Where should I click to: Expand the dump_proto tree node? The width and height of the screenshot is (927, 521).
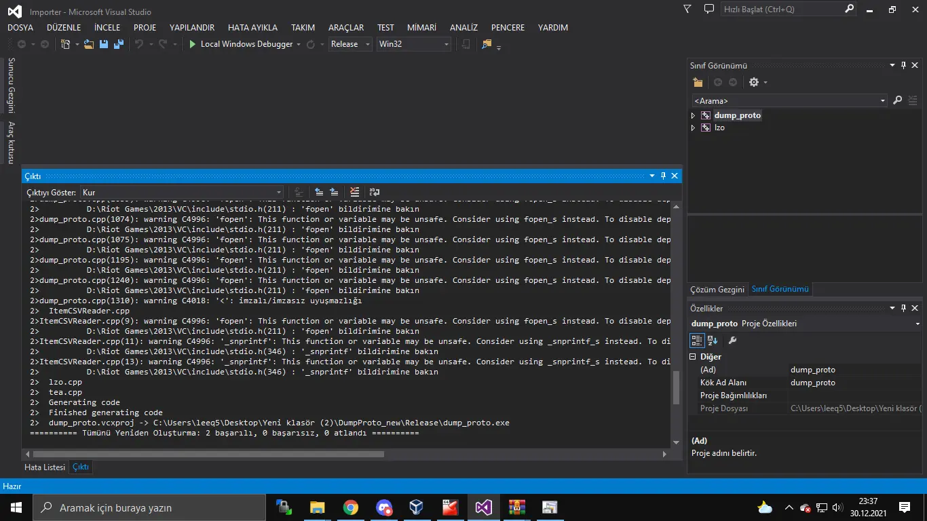pos(693,115)
